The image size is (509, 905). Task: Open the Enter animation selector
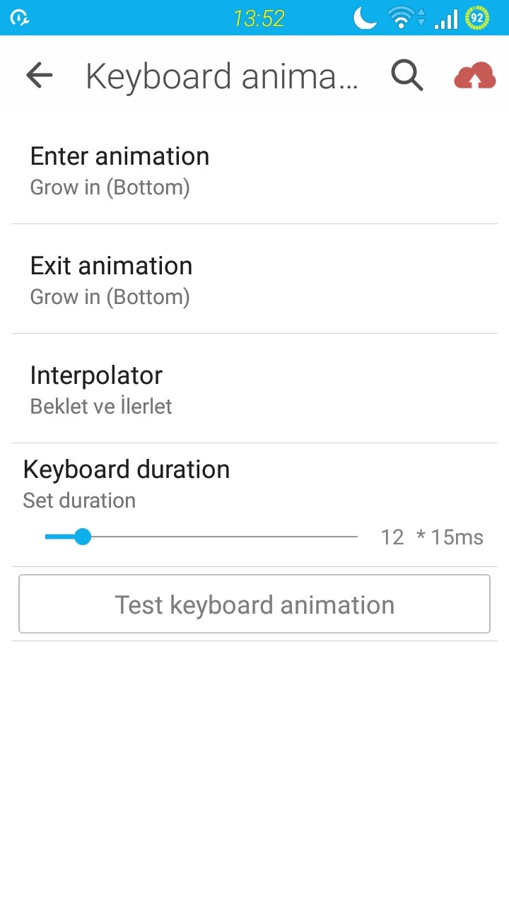click(255, 170)
